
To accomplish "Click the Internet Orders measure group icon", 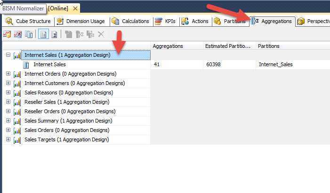I will 17,74.
